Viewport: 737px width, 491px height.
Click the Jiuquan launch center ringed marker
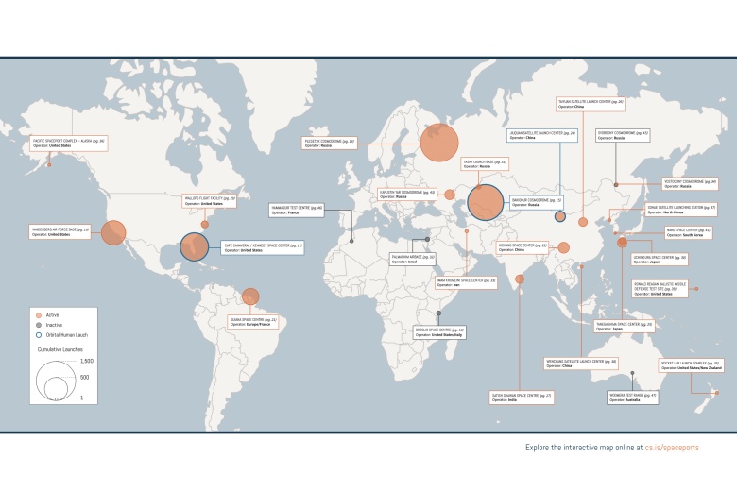[560, 216]
